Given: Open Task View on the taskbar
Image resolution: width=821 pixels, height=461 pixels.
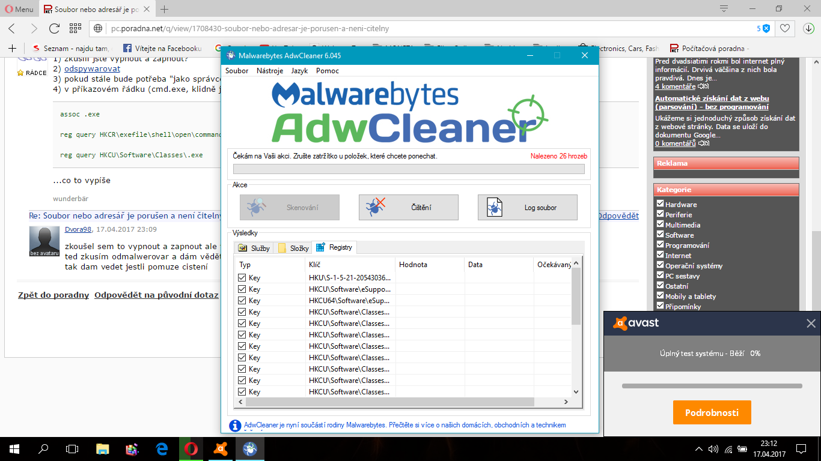Looking at the screenshot, I should tap(72, 448).
